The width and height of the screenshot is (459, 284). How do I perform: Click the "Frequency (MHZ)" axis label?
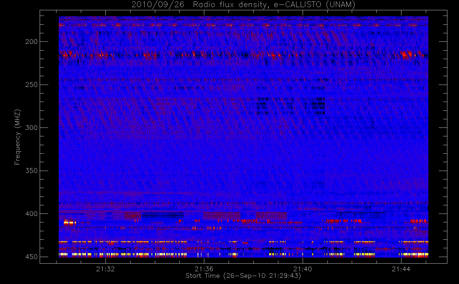click(18, 137)
